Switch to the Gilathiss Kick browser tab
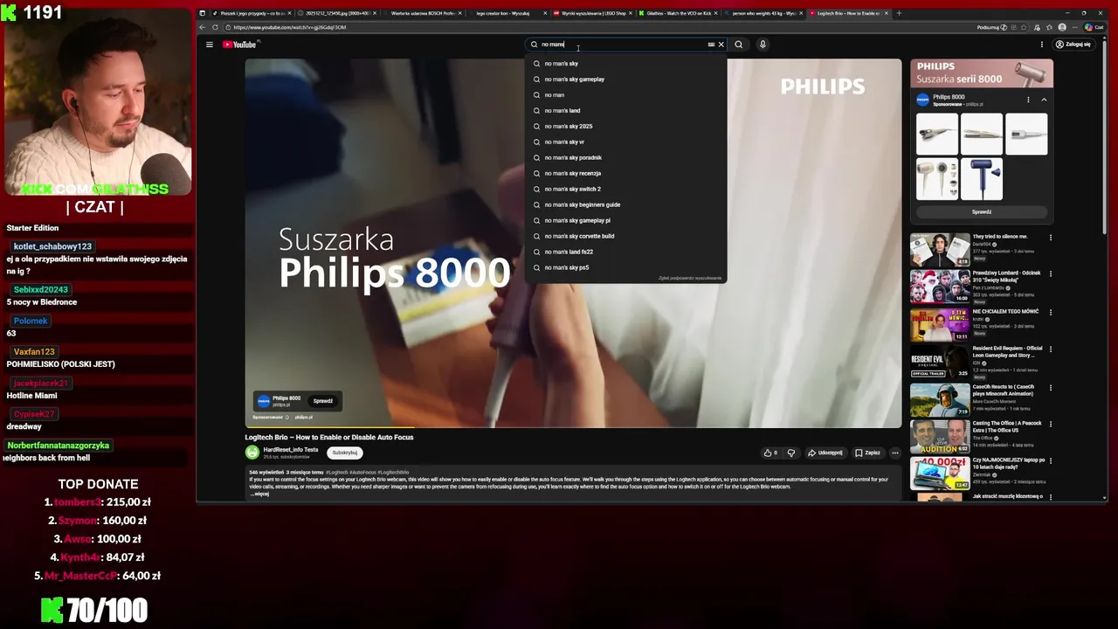1118x629 pixels. pyautogui.click(x=677, y=13)
